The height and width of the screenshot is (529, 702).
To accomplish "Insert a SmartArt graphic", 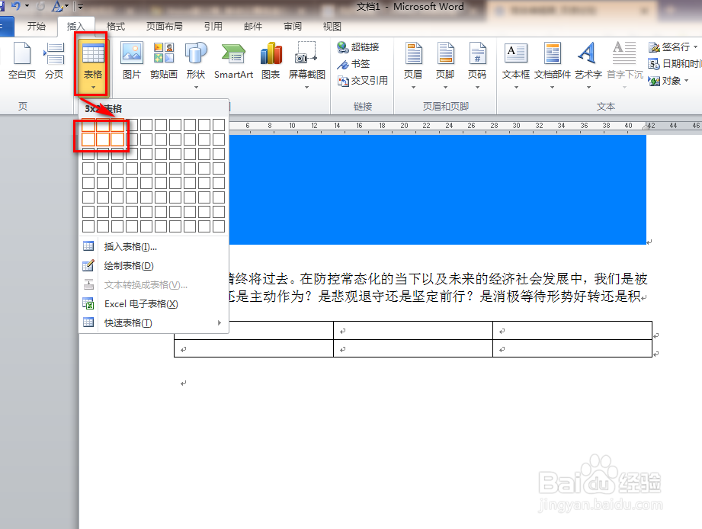I will click(x=233, y=60).
